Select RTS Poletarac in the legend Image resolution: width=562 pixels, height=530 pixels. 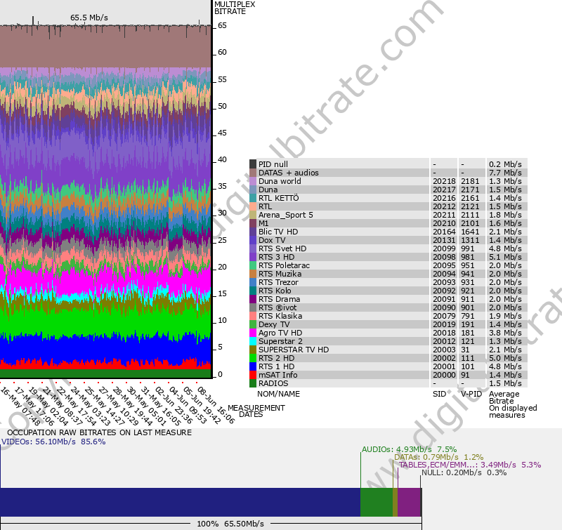point(285,265)
